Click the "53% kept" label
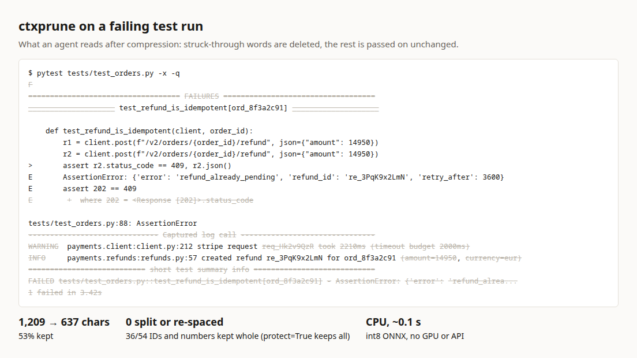The image size is (637, 358). click(36, 336)
